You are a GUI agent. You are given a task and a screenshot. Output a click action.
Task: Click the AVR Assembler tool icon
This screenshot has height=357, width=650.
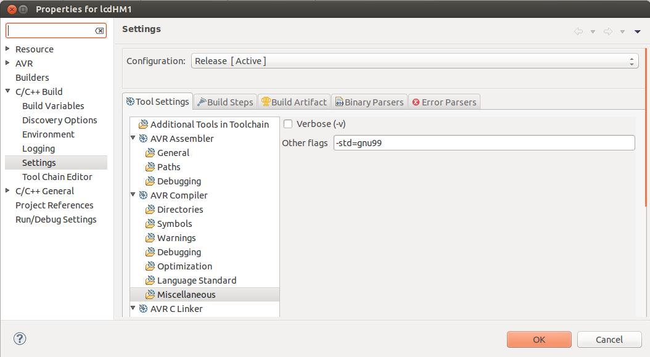tap(144, 139)
